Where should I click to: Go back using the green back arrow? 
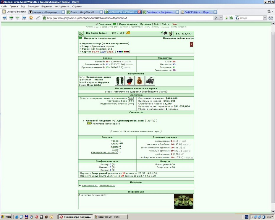(x=11, y=18)
